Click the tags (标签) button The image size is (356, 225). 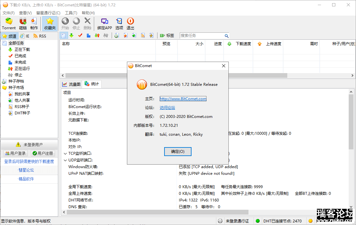167,36
